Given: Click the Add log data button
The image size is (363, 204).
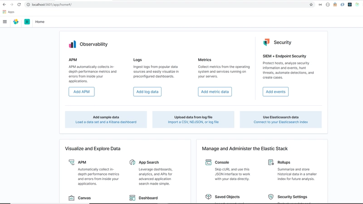Looking at the screenshot, I should click(147, 92).
